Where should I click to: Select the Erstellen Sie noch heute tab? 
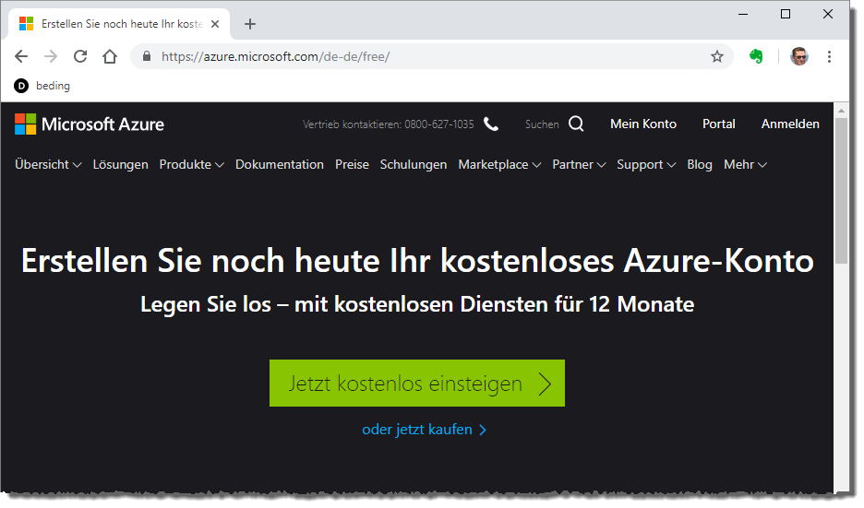(118, 24)
